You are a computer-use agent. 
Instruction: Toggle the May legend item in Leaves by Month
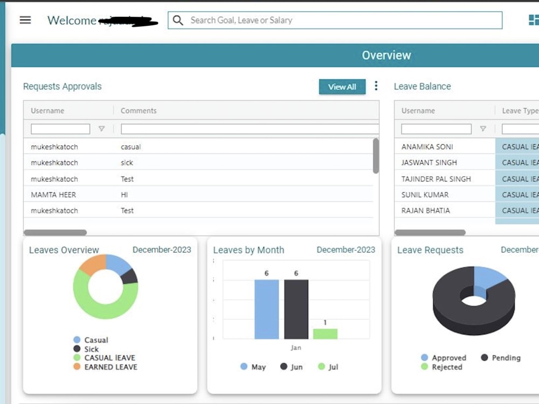pos(253,366)
